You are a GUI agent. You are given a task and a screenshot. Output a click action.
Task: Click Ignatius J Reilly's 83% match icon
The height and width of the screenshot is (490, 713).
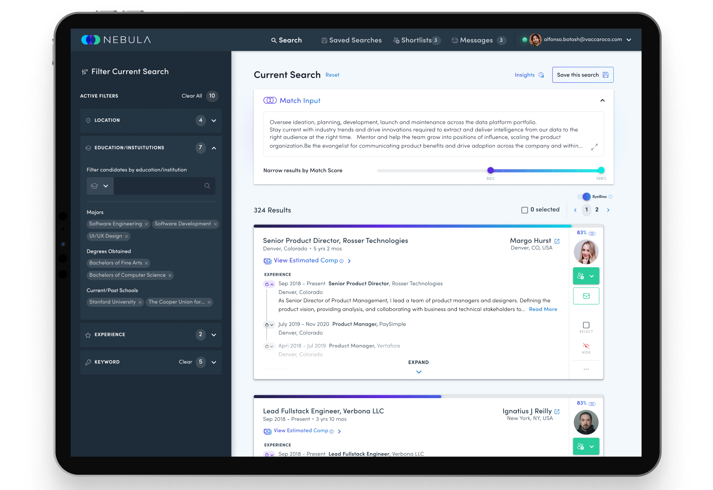[592, 404]
